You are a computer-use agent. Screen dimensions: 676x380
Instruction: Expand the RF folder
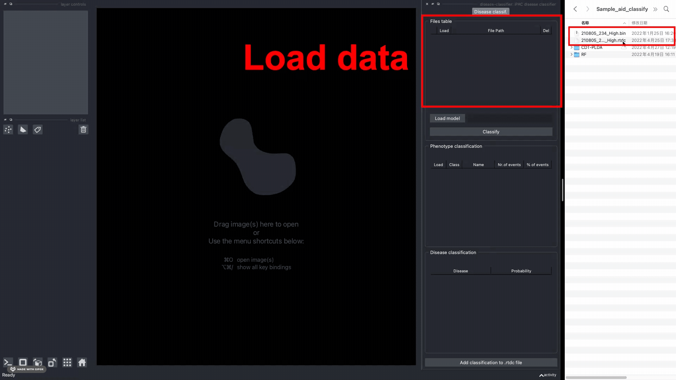coord(571,55)
